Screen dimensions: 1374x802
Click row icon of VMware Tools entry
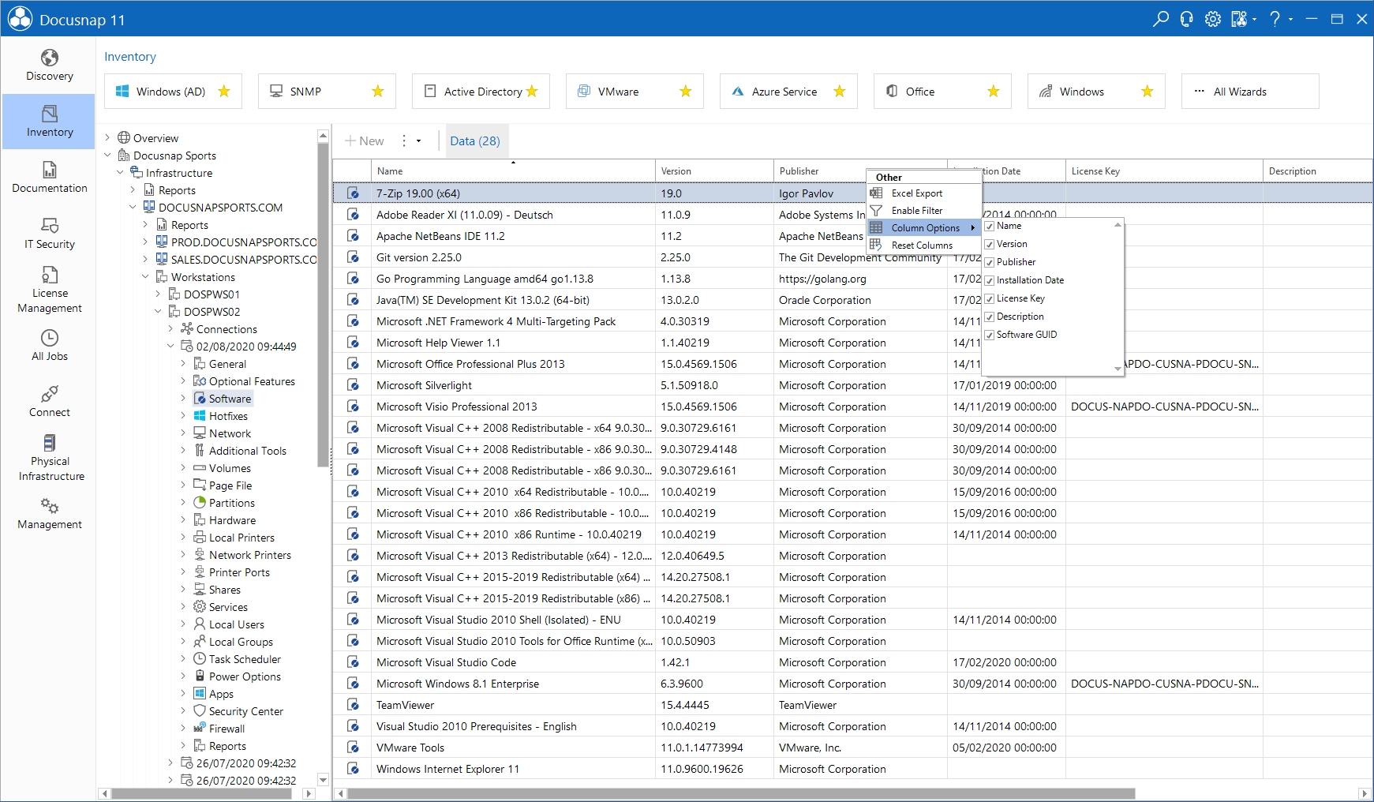353,748
